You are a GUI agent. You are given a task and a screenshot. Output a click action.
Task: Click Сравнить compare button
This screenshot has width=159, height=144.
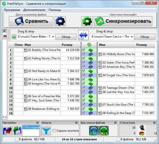31,21
